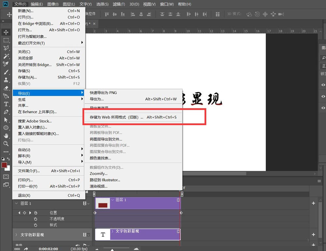This screenshot has width=326, height=251.
Task: Select the Pen tool
Action: (x=6, y=112)
